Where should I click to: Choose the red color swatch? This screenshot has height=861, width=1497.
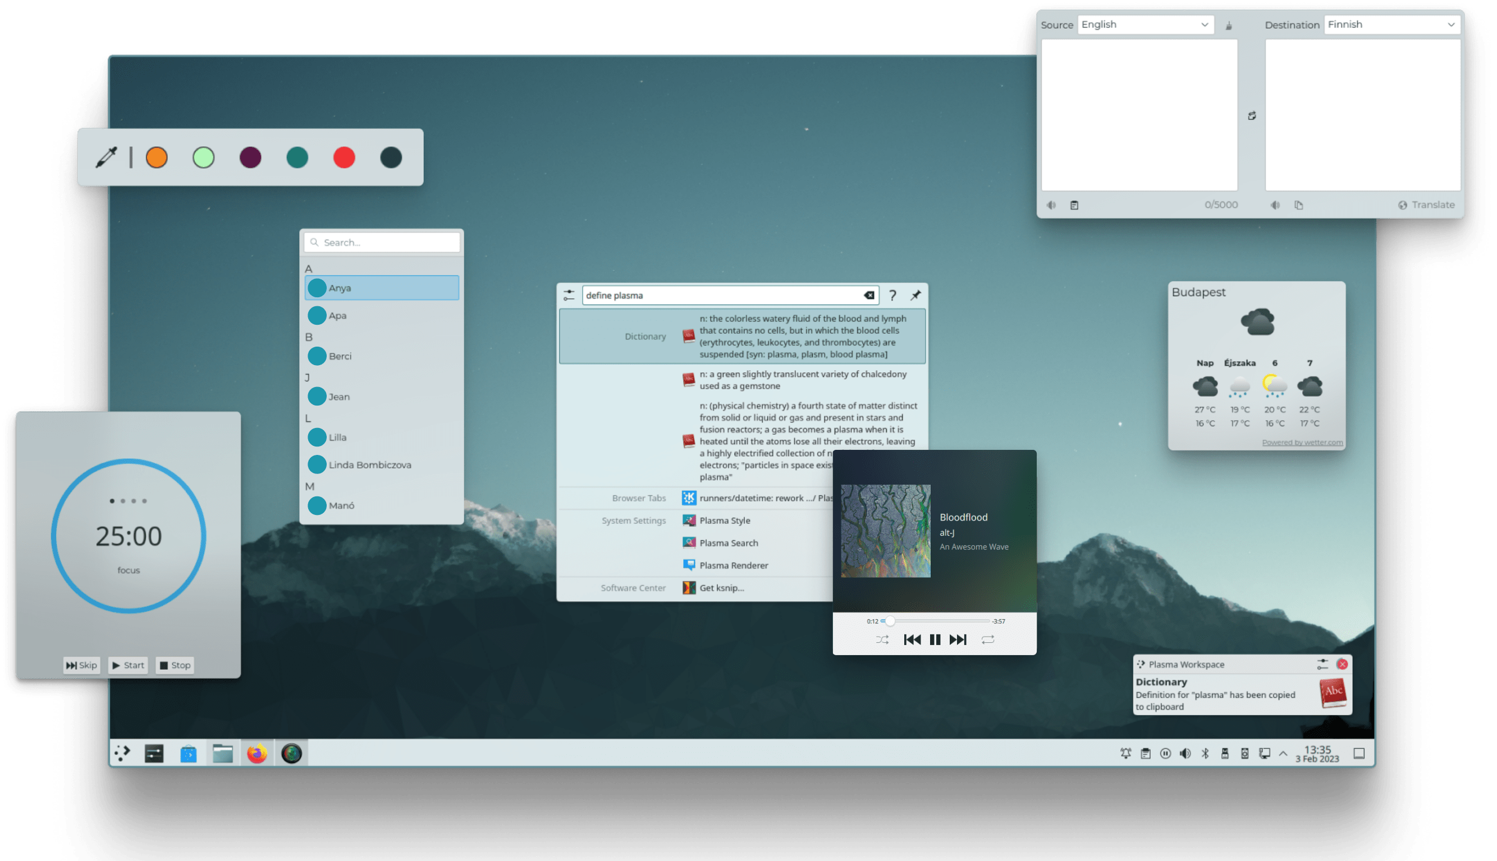pyautogui.click(x=344, y=157)
